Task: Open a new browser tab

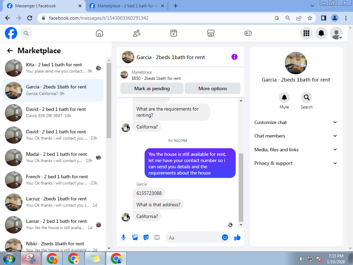Action: (176, 6)
